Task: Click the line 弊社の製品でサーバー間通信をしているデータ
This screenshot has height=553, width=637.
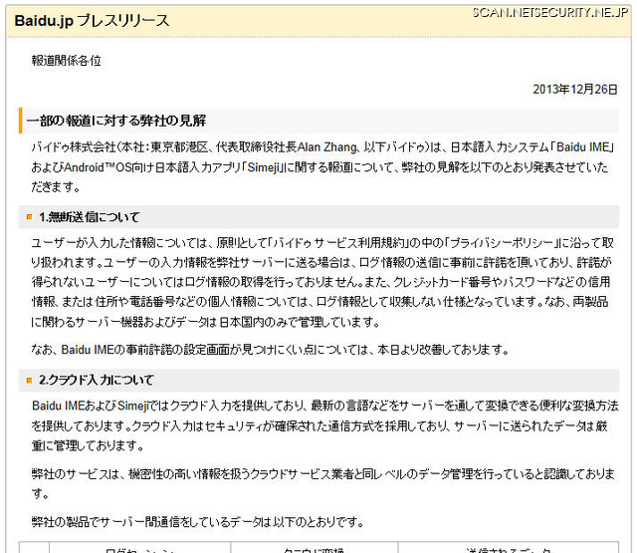Action: 198,522
